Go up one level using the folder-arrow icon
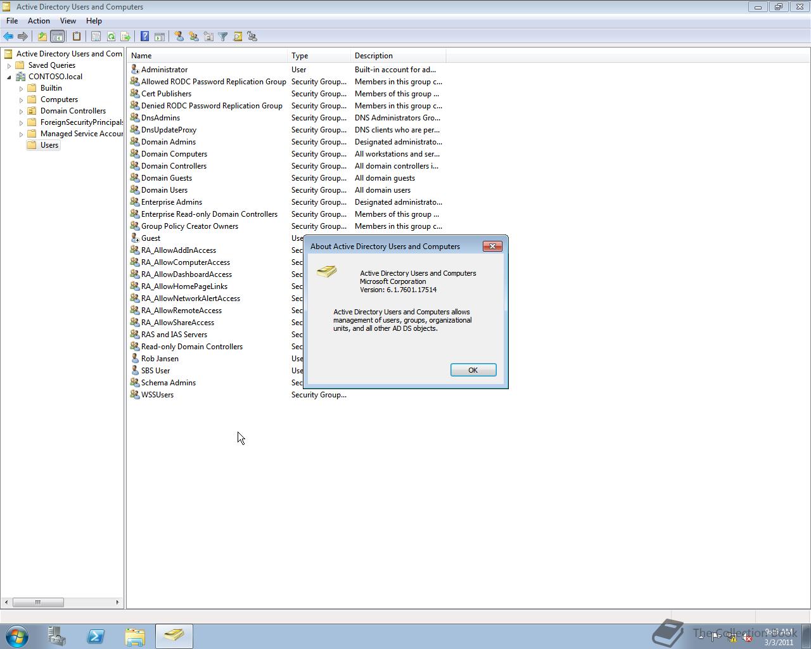Viewport: 811px width, 649px height. coord(42,37)
